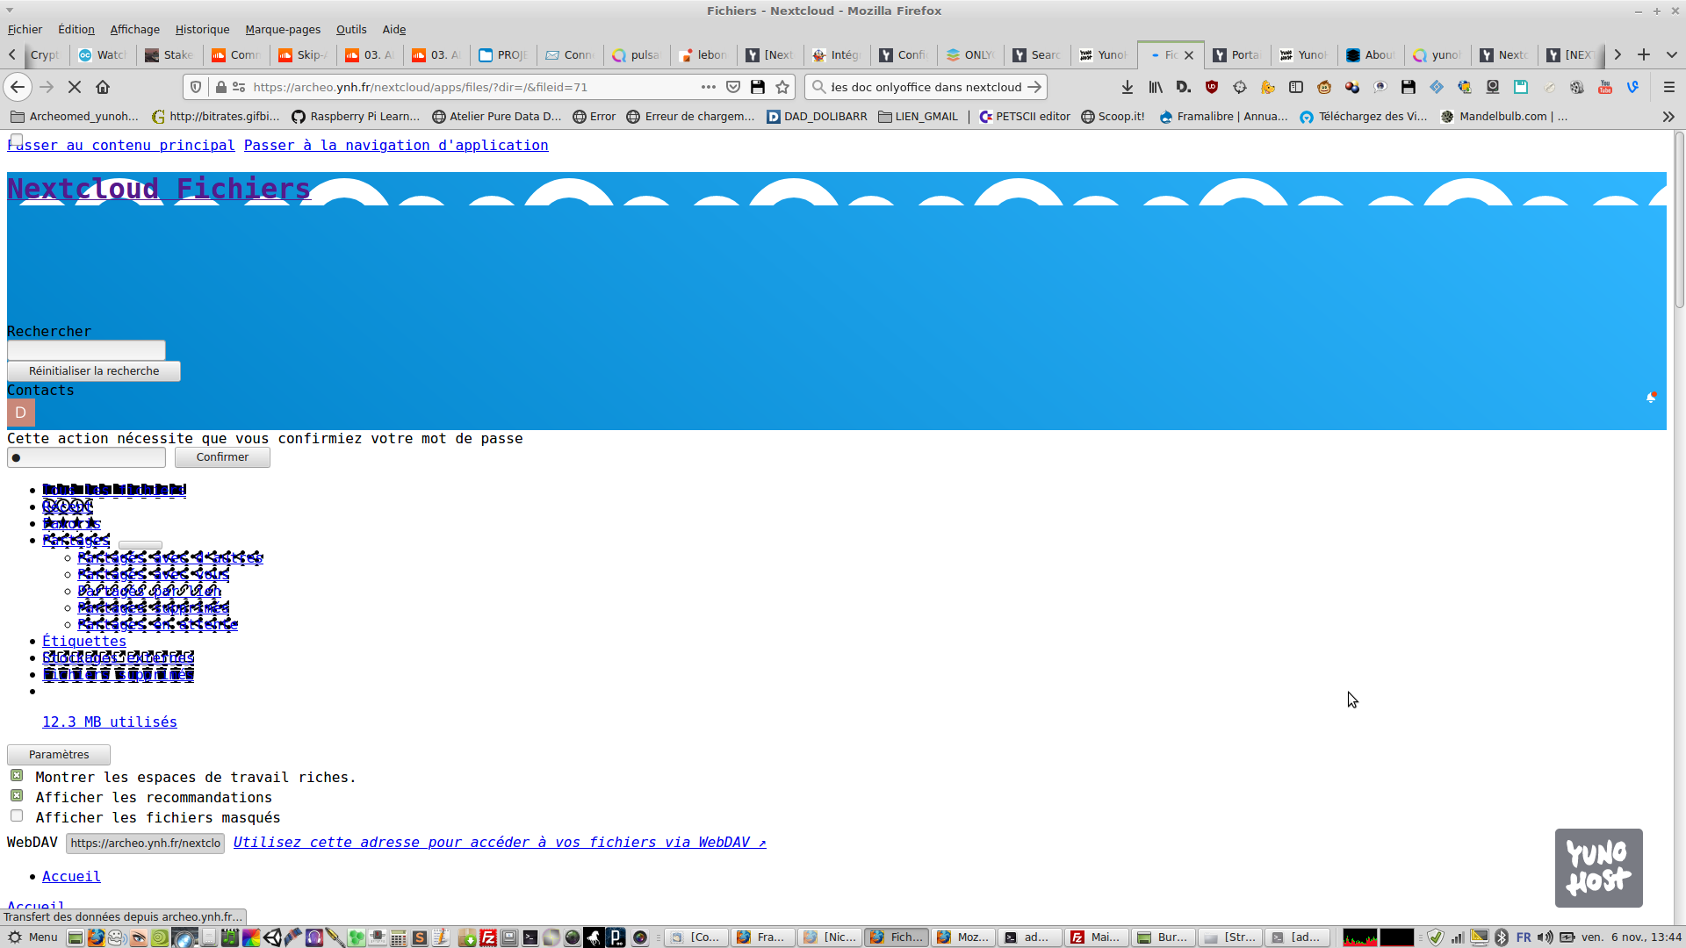This screenshot has height=948, width=1686.
Task: Click the YouTube extension icon
Action: (x=1605, y=87)
